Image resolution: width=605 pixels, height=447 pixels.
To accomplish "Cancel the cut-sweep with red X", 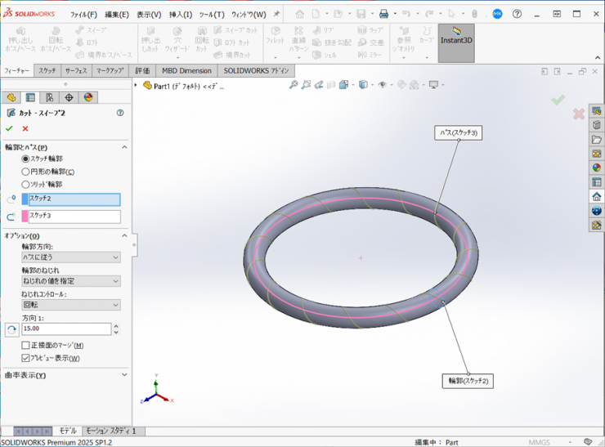I will (25, 128).
